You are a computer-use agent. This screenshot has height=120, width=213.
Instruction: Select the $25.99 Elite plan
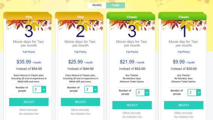pyautogui.click(x=80, y=102)
